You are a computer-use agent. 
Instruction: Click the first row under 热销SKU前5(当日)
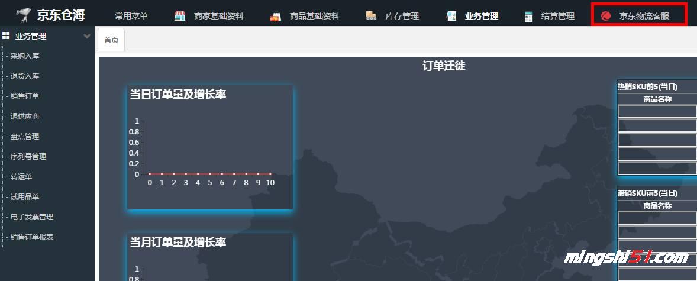pyautogui.click(x=657, y=111)
